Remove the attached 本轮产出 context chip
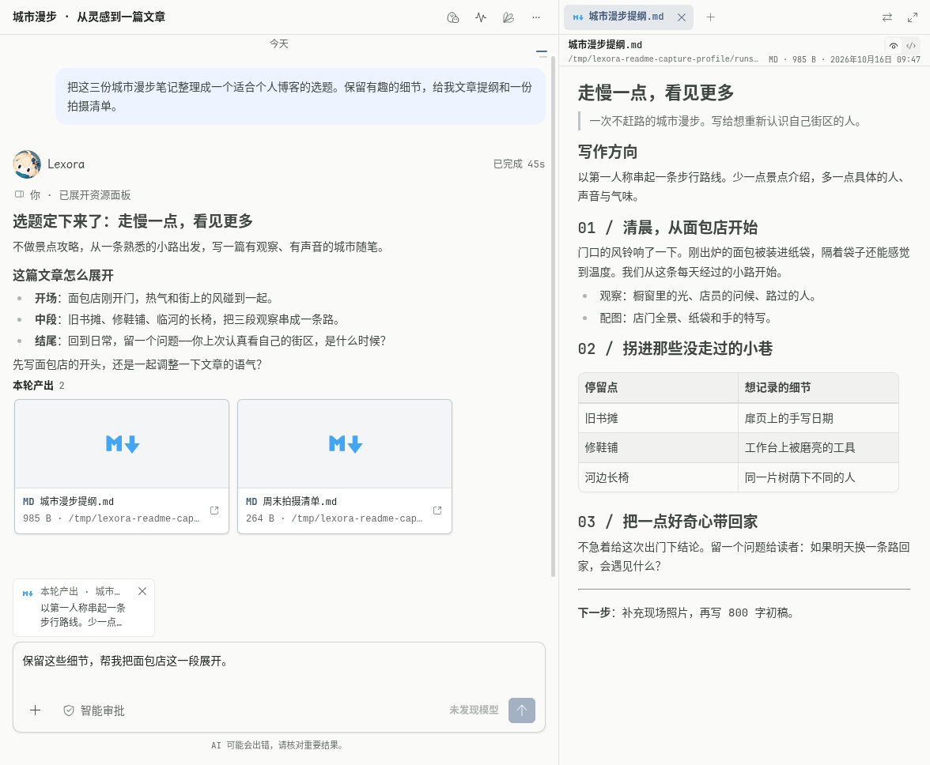 (x=142, y=591)
